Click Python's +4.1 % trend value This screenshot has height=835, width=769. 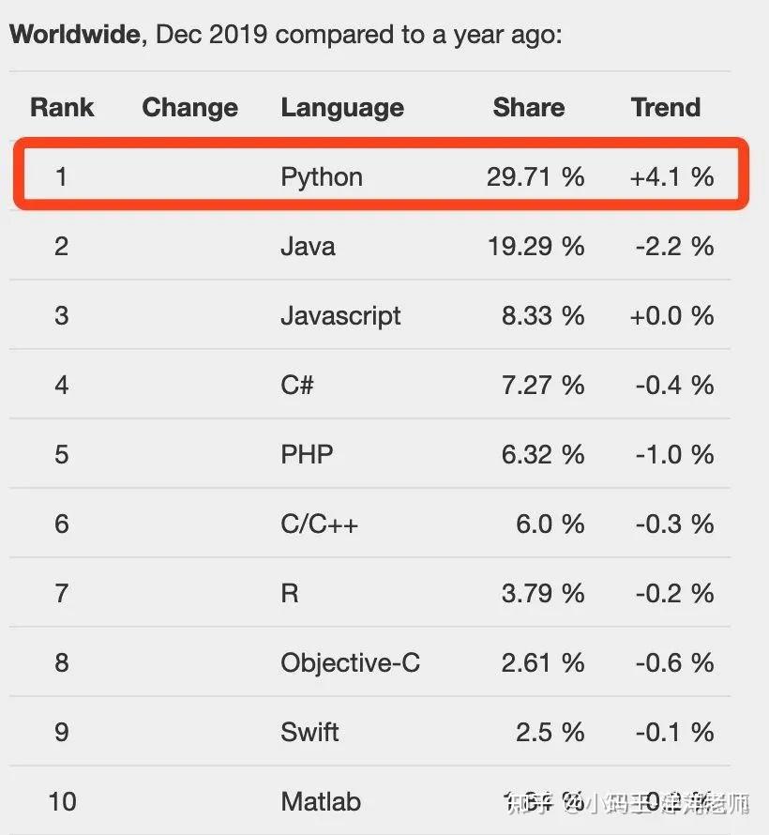(672, 176)
